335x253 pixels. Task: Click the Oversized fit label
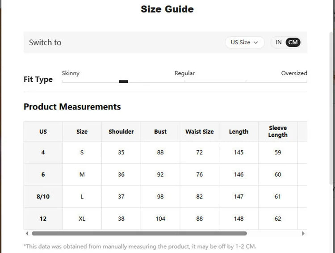point(294,73)
